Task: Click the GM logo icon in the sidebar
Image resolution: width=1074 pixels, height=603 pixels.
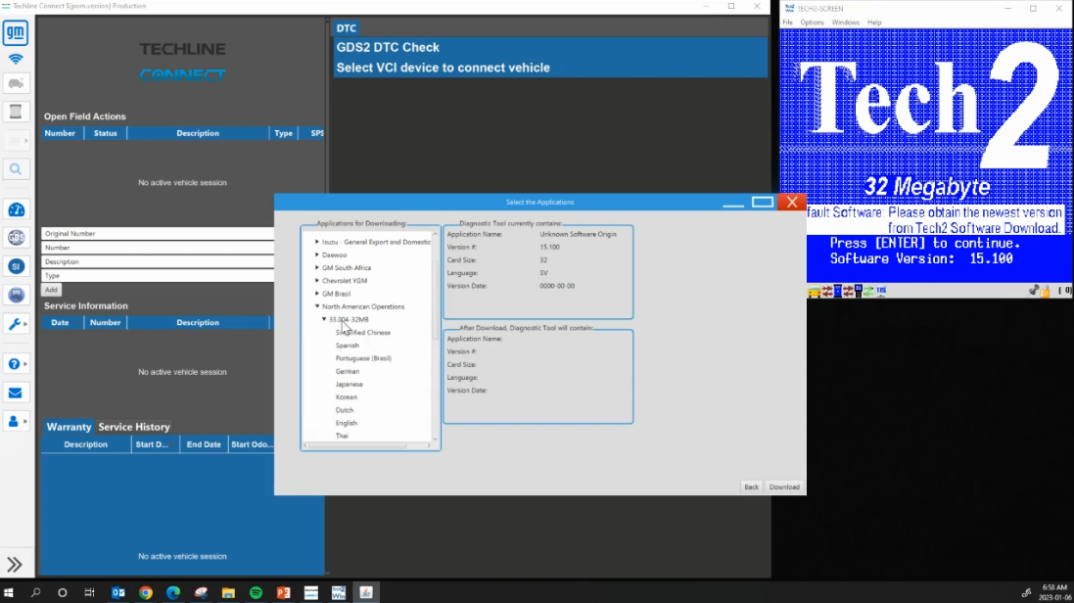Action: [x=15, y=32]
